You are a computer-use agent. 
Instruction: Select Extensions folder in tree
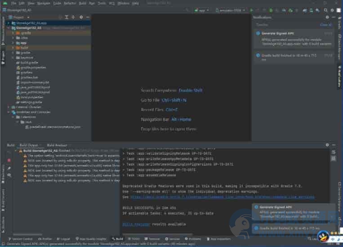pyautogui.click(x=26, y=117)
